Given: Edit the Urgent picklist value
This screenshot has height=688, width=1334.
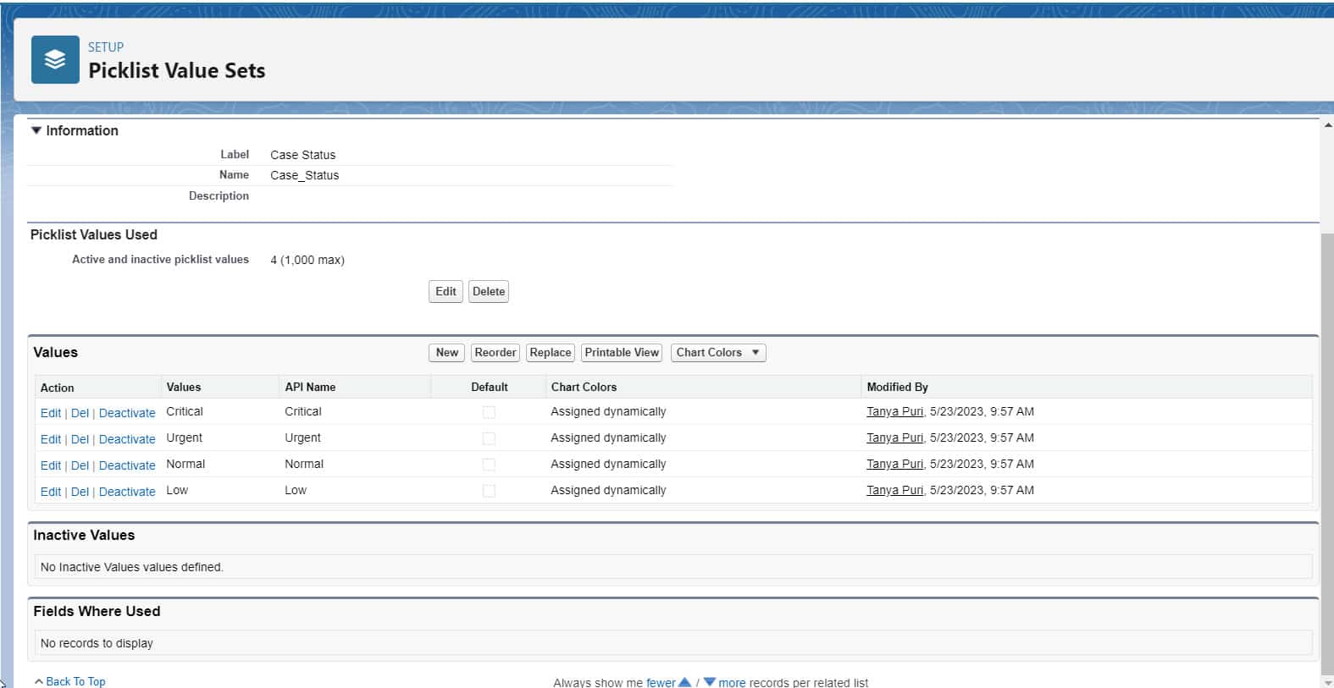Looking at the screenshot, I should 51,439.
